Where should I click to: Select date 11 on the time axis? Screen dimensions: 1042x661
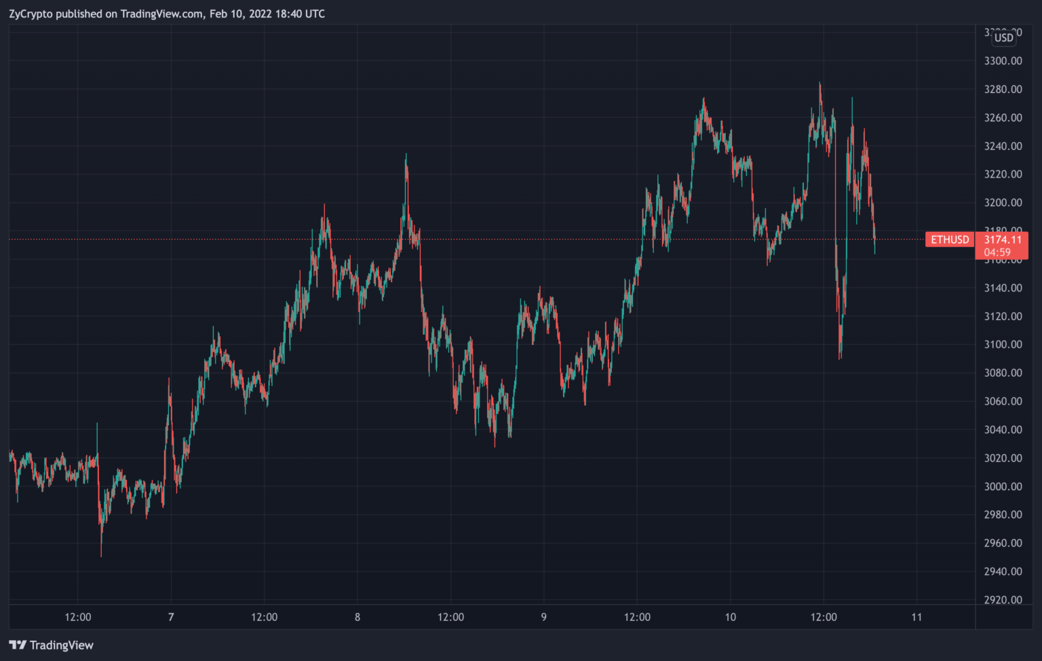pyautogui.click(x=916, y=617)
